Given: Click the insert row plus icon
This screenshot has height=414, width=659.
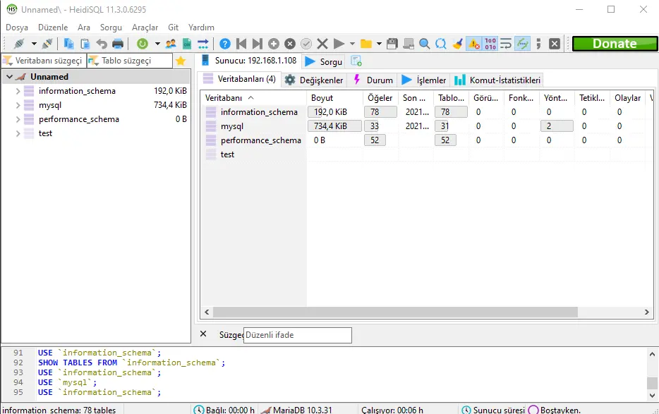Looking at the screenshot, I should tap(274, 43).
